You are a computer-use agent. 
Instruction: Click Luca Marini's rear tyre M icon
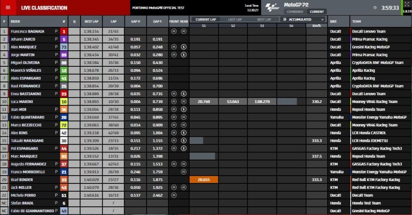184,102
